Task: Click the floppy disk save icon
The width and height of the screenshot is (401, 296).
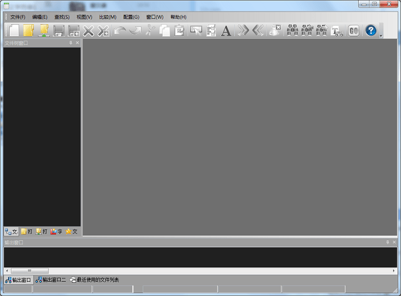Action: tap(58, 31)
